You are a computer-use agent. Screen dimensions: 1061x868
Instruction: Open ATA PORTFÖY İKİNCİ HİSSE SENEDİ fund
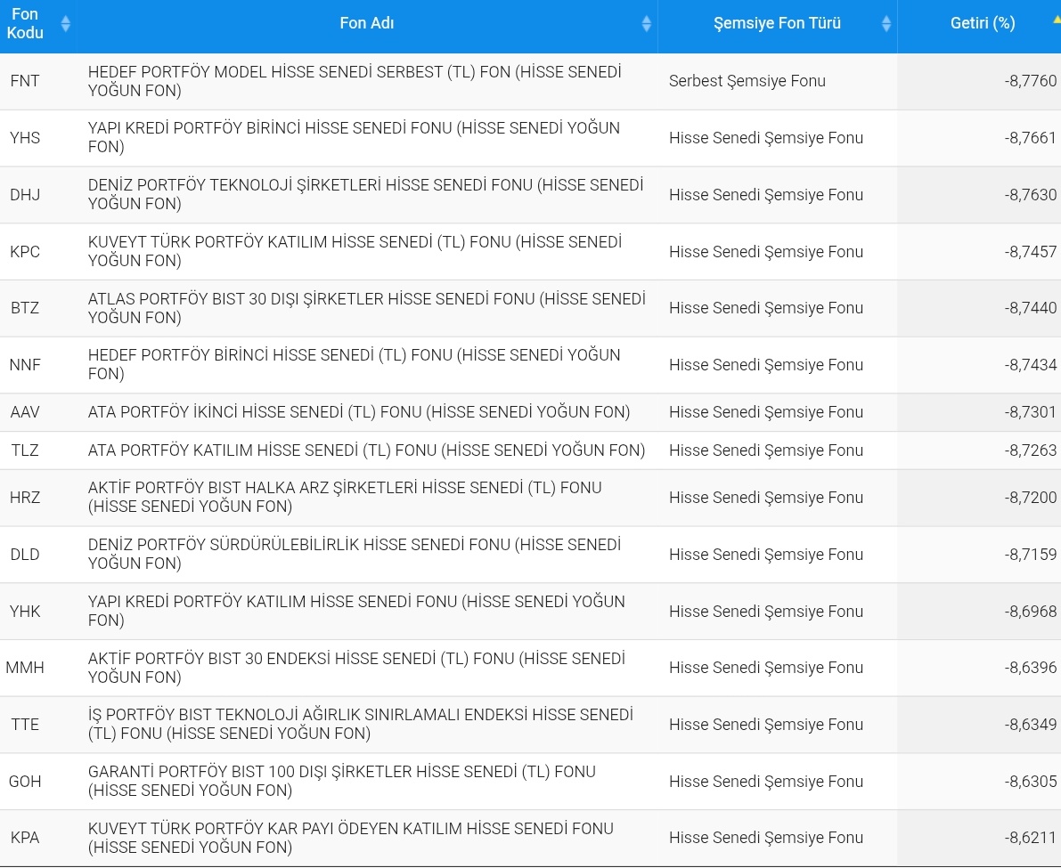click(359, 411)
